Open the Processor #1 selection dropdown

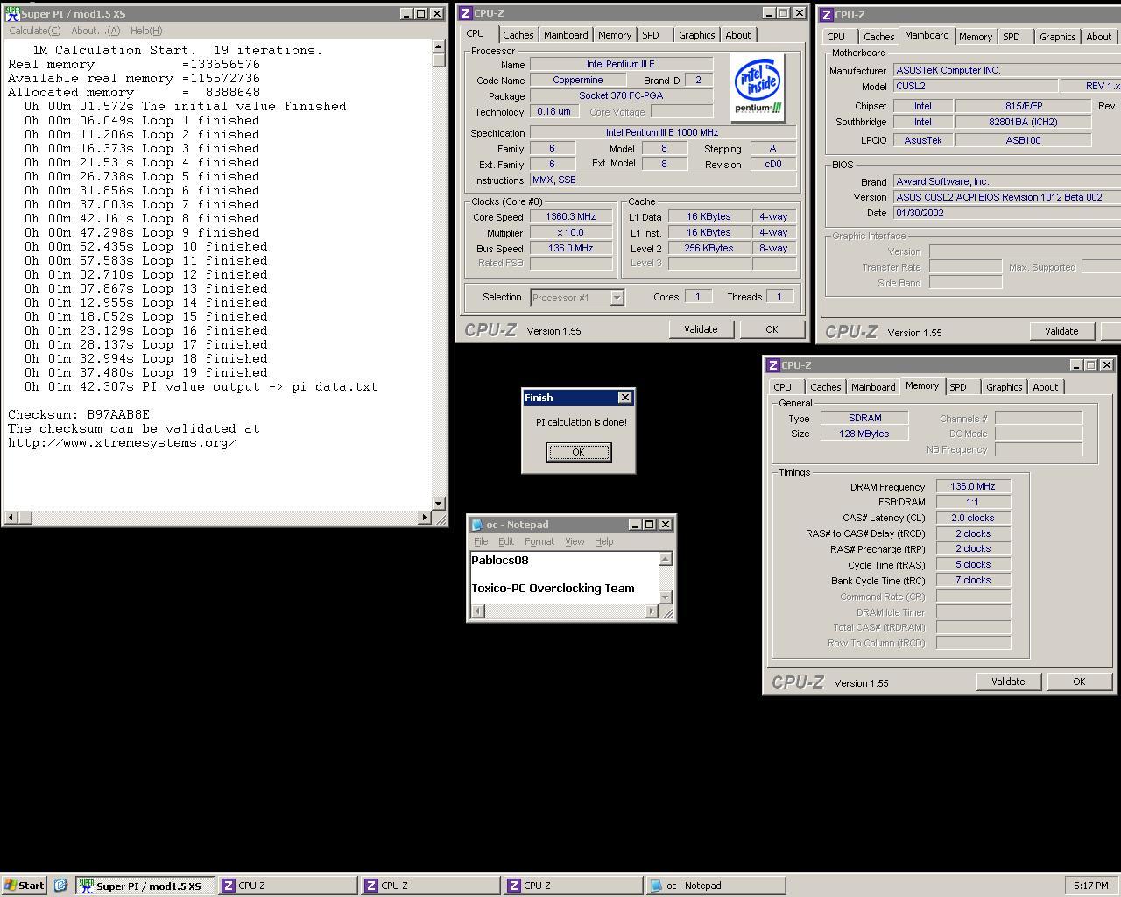(617, 298)
